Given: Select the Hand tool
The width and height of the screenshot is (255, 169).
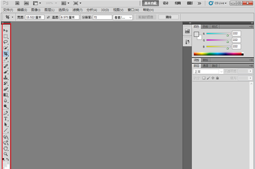Looking at the screenshot, I should 6,148.
